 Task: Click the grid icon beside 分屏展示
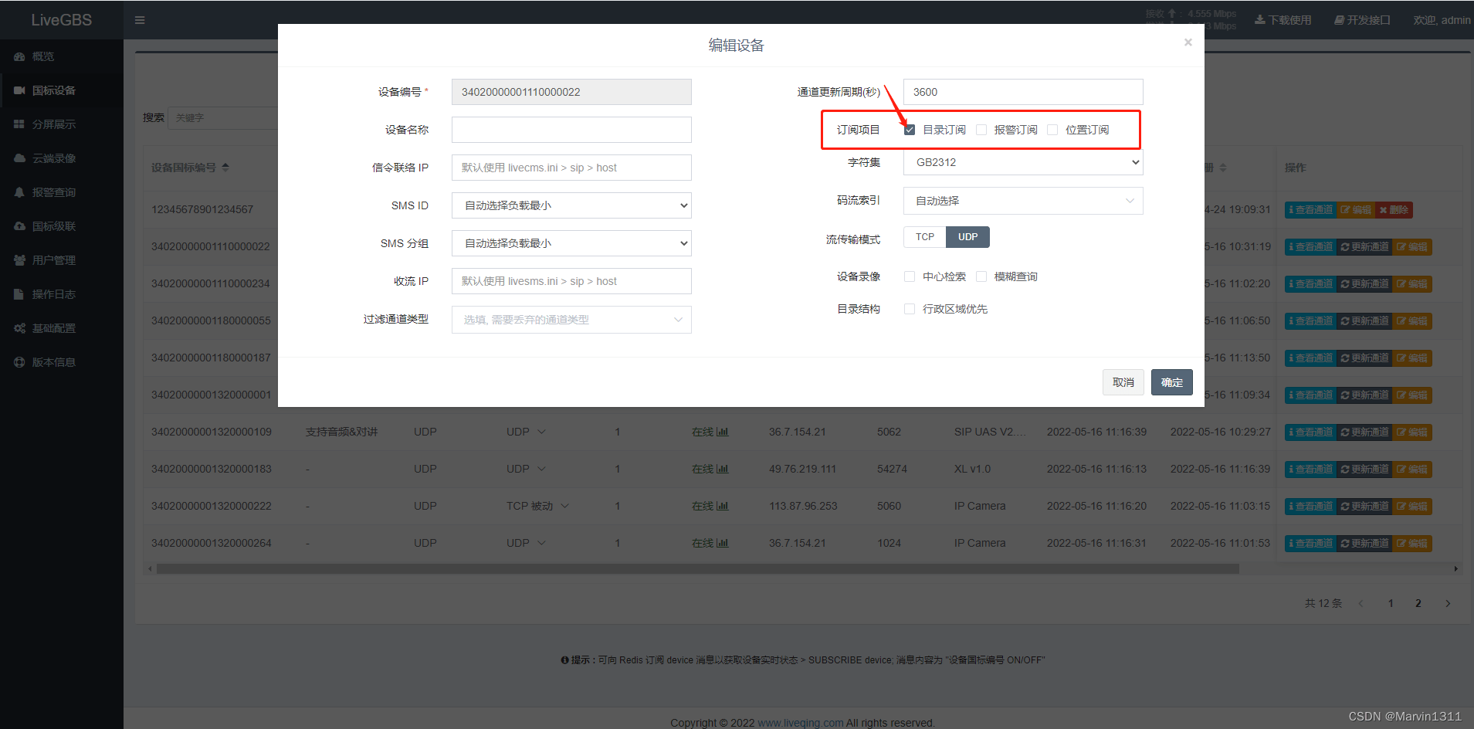point(19,124)
